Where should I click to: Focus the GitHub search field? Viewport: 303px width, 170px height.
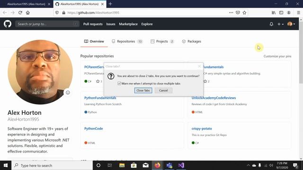[x=47, y=24]
